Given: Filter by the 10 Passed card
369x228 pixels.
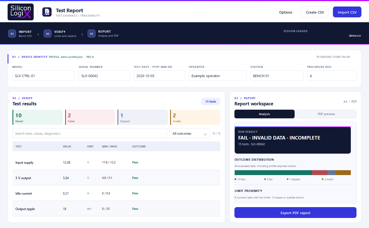Looking at the screenshot, I should [x=38, y=117].
